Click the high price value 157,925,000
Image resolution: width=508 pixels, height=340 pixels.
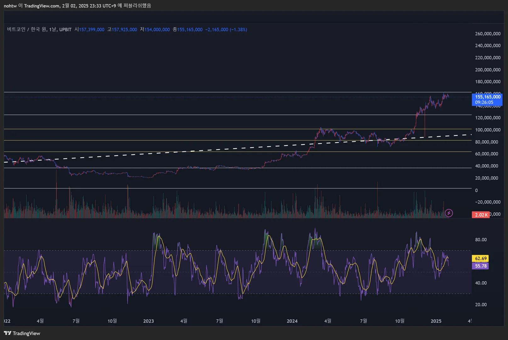[124, 30]
